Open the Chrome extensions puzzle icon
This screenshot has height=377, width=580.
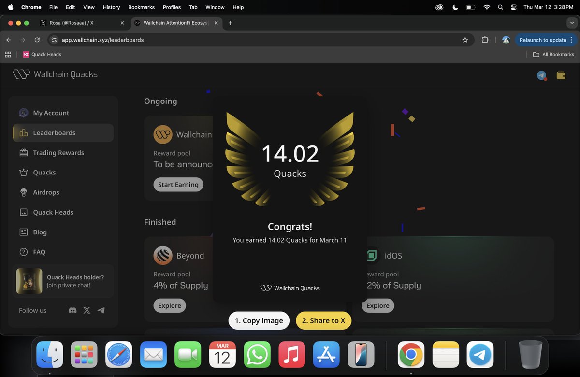(x=485, y=40)
